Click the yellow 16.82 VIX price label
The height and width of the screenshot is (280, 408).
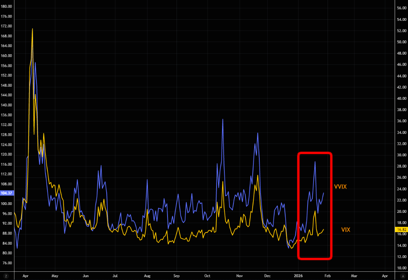[401, 229]
